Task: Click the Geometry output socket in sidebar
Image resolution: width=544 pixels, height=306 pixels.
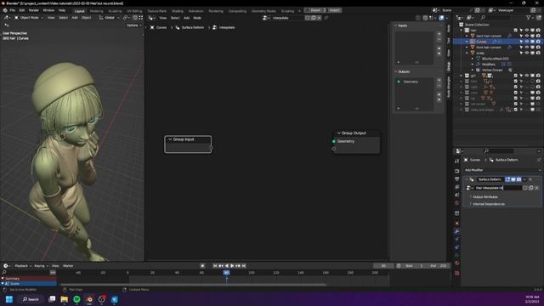Action: tap(399, 82)
